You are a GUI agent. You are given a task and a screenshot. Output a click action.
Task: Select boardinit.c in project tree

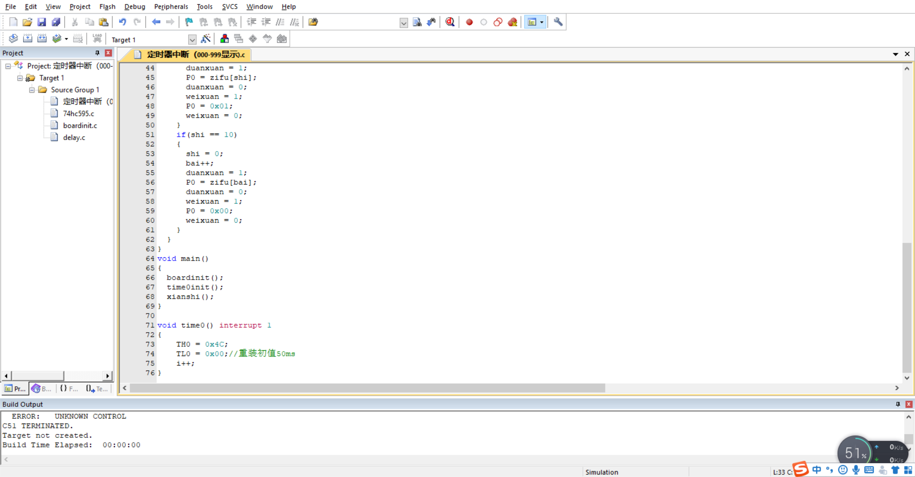coord(80,125)
